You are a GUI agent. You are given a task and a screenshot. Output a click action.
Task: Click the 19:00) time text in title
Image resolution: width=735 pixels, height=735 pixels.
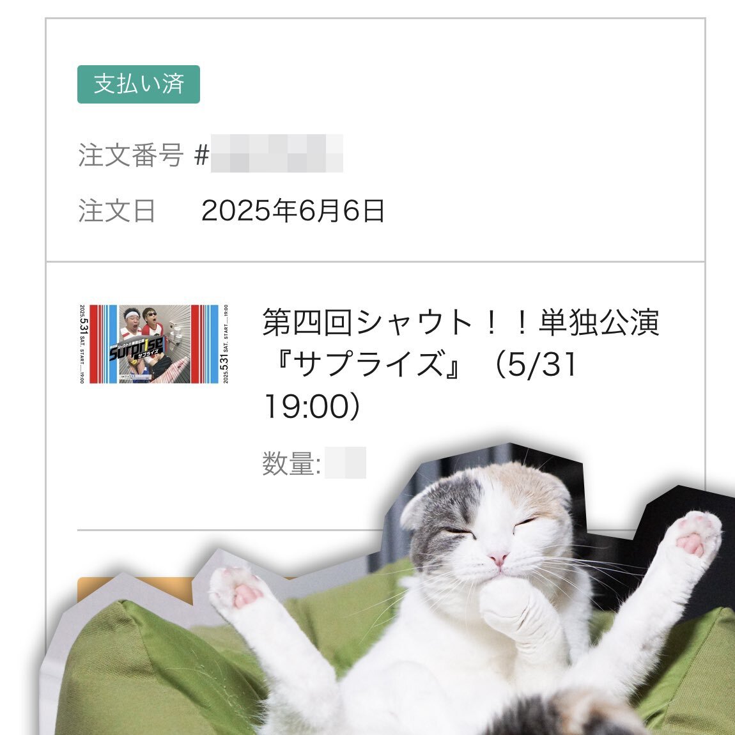[x=312, y=406]
